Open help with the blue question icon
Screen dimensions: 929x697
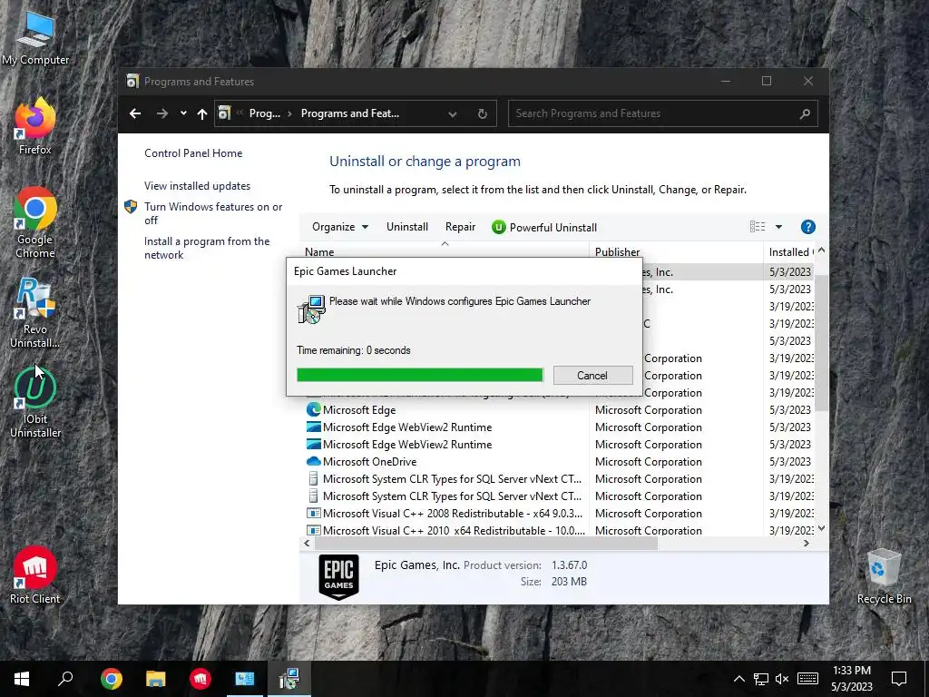point(807,226)
